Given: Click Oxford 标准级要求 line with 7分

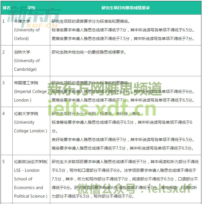Looking at the screenshot, I should 123,30.
